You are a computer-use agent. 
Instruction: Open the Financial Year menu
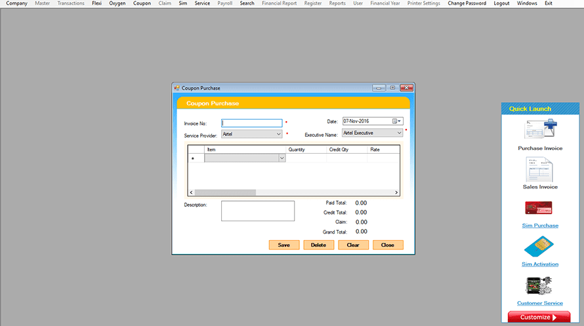pos(385,3)
